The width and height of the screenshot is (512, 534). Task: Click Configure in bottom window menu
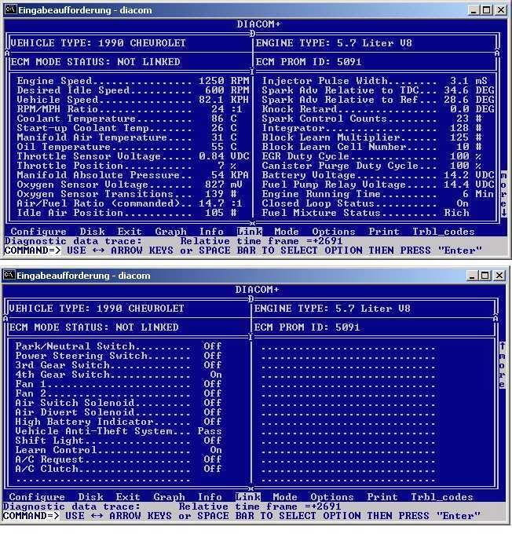coord(37,497)
